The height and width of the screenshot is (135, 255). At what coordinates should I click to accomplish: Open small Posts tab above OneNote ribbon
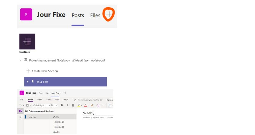41,93
